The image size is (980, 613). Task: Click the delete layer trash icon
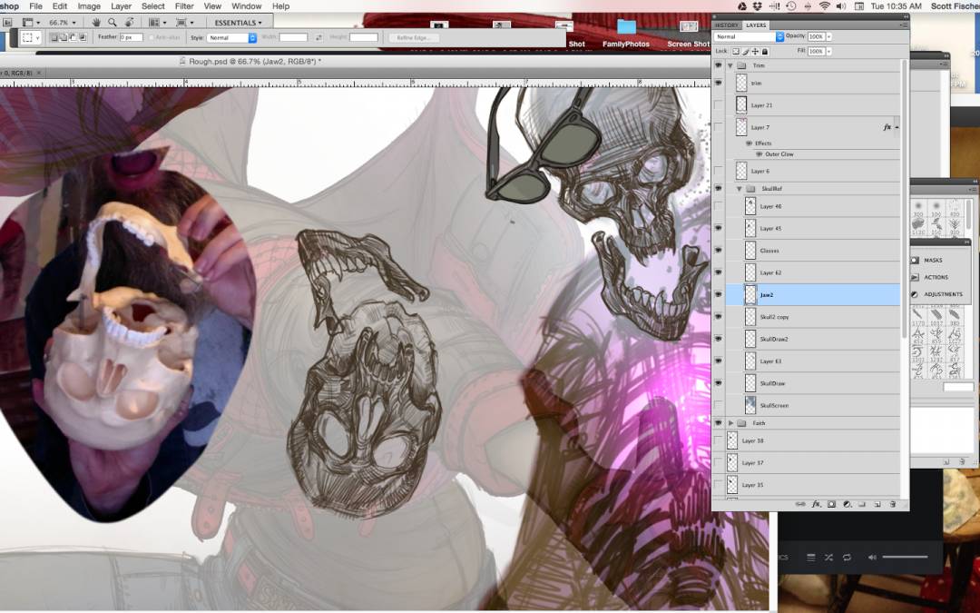pyautogui.click(x=893, y=503)
